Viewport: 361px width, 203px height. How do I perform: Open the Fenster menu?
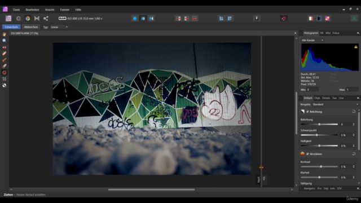pyautogui.click(x=65, y=10)
